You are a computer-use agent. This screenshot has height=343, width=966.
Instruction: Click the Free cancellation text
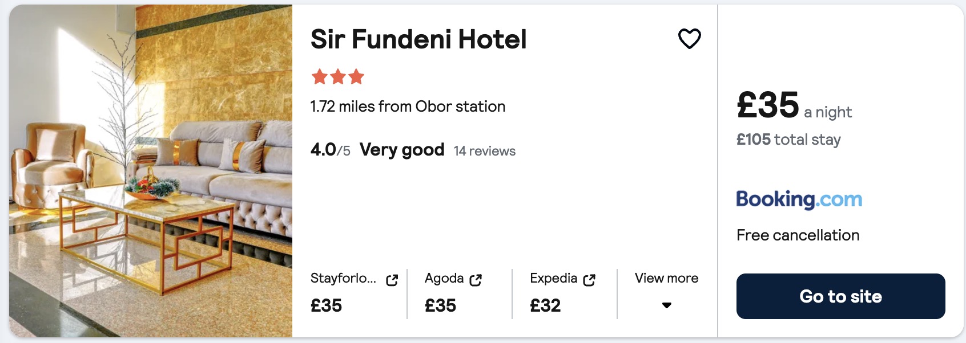pos(798,235)
